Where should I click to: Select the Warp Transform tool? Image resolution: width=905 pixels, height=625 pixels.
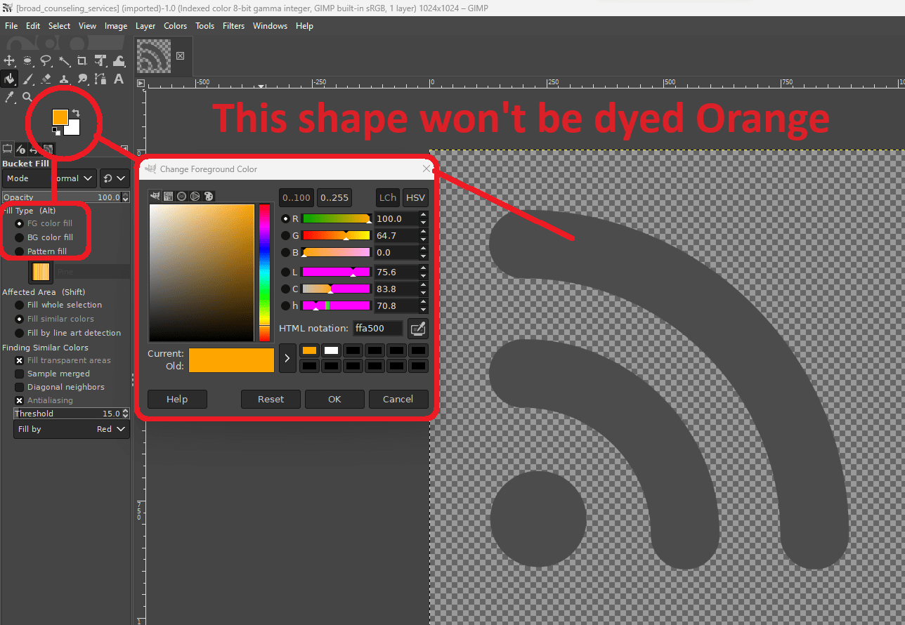119,61
